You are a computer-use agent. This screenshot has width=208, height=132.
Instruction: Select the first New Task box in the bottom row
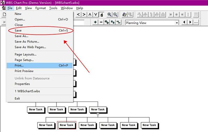pyautogui.click(x=46, y=125)
